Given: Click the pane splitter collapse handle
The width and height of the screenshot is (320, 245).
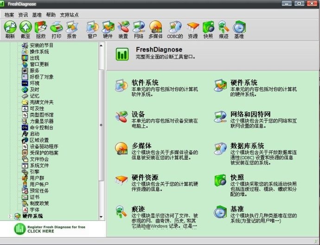Looking at the screenshot, I should (x=101, y=125).
